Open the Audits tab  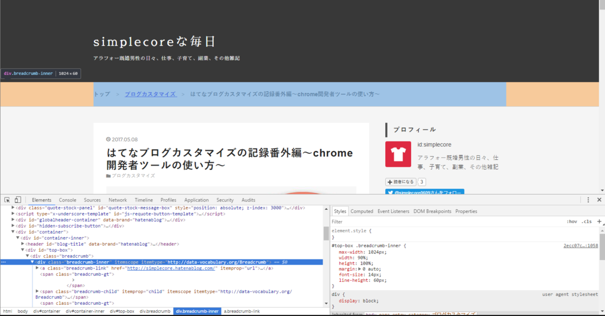tap(248, 200)
